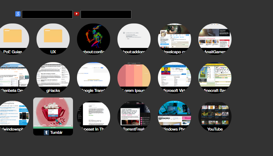
Task: Open the Microsoft Virtual Academy thumbnail
Action: pyautogui.click(x=174, y=78)
